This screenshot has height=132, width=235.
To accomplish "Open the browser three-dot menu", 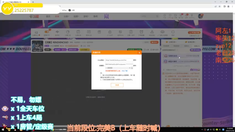I will point(232,6).
